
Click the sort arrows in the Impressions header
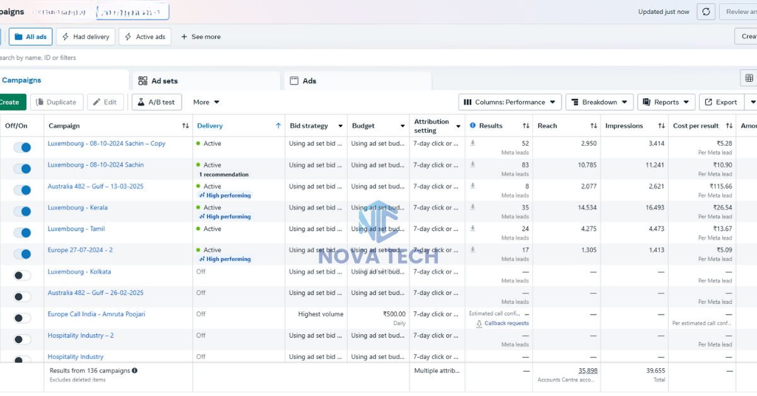coord(662,126)
